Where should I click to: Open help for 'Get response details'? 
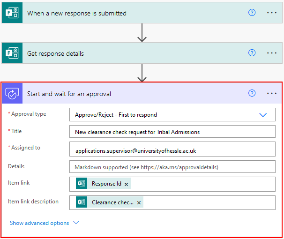pyautogui.click(x=252, y=53)
